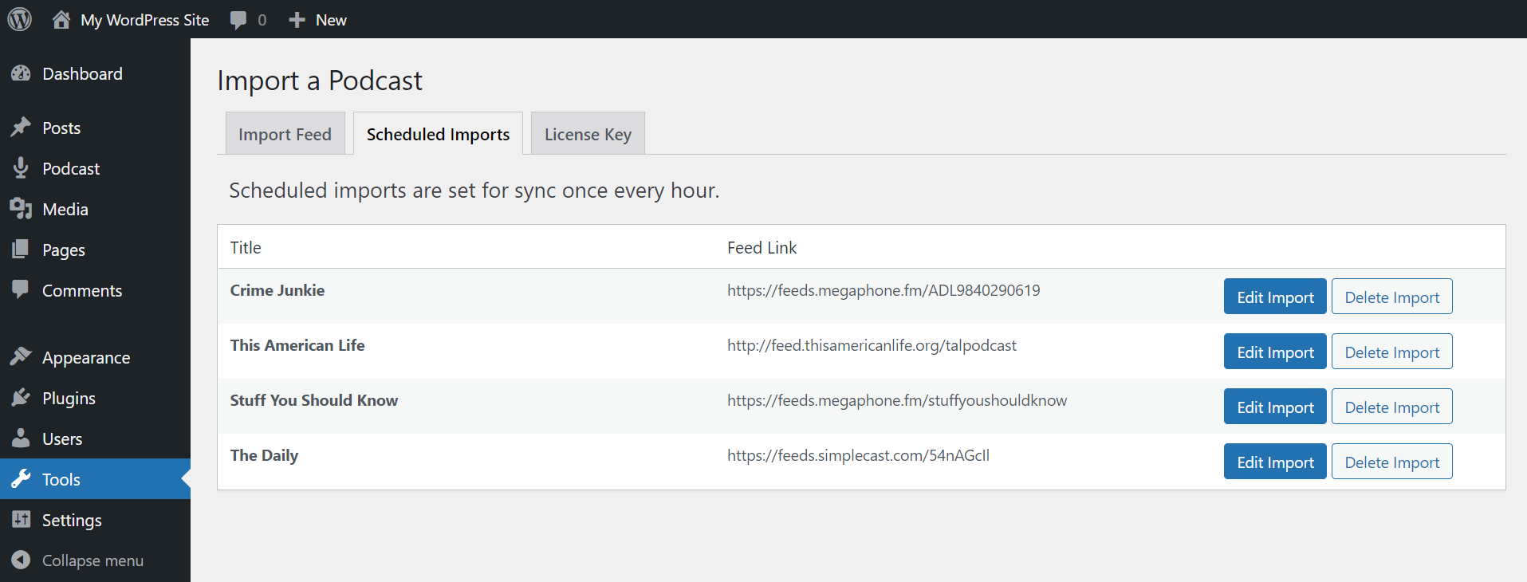Go to Dashboard menu item

point(82,73)
